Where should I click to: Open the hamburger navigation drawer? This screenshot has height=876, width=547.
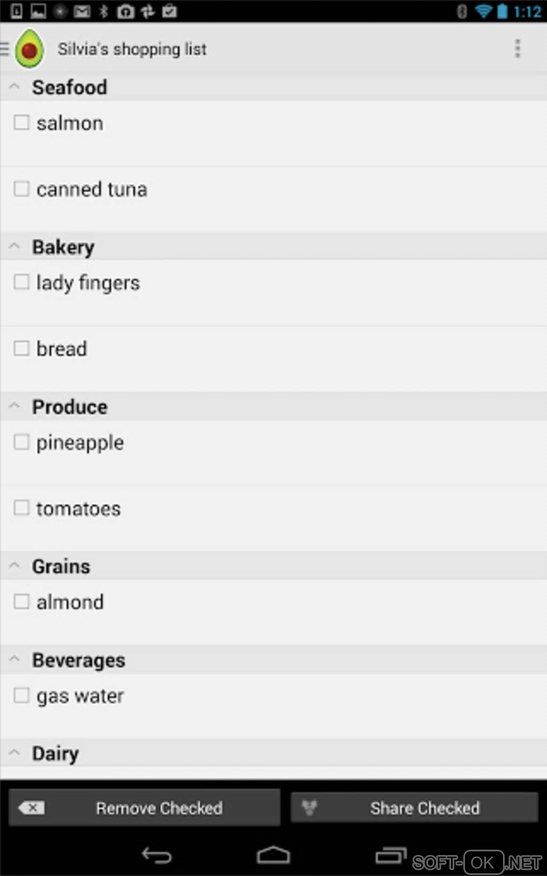5,49
